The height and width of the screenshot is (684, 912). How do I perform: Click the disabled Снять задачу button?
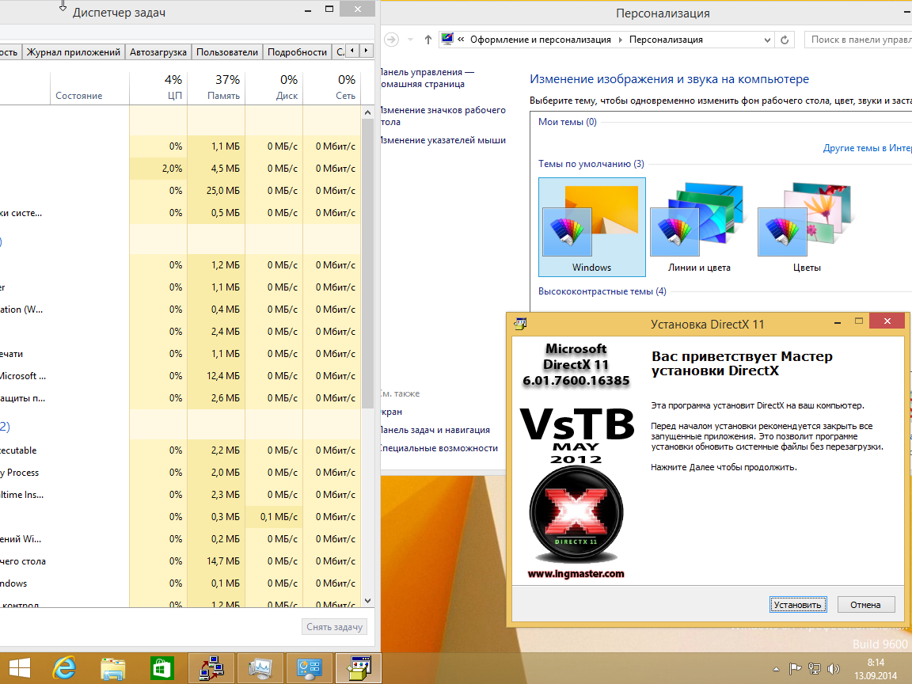[x=334, y=627]
